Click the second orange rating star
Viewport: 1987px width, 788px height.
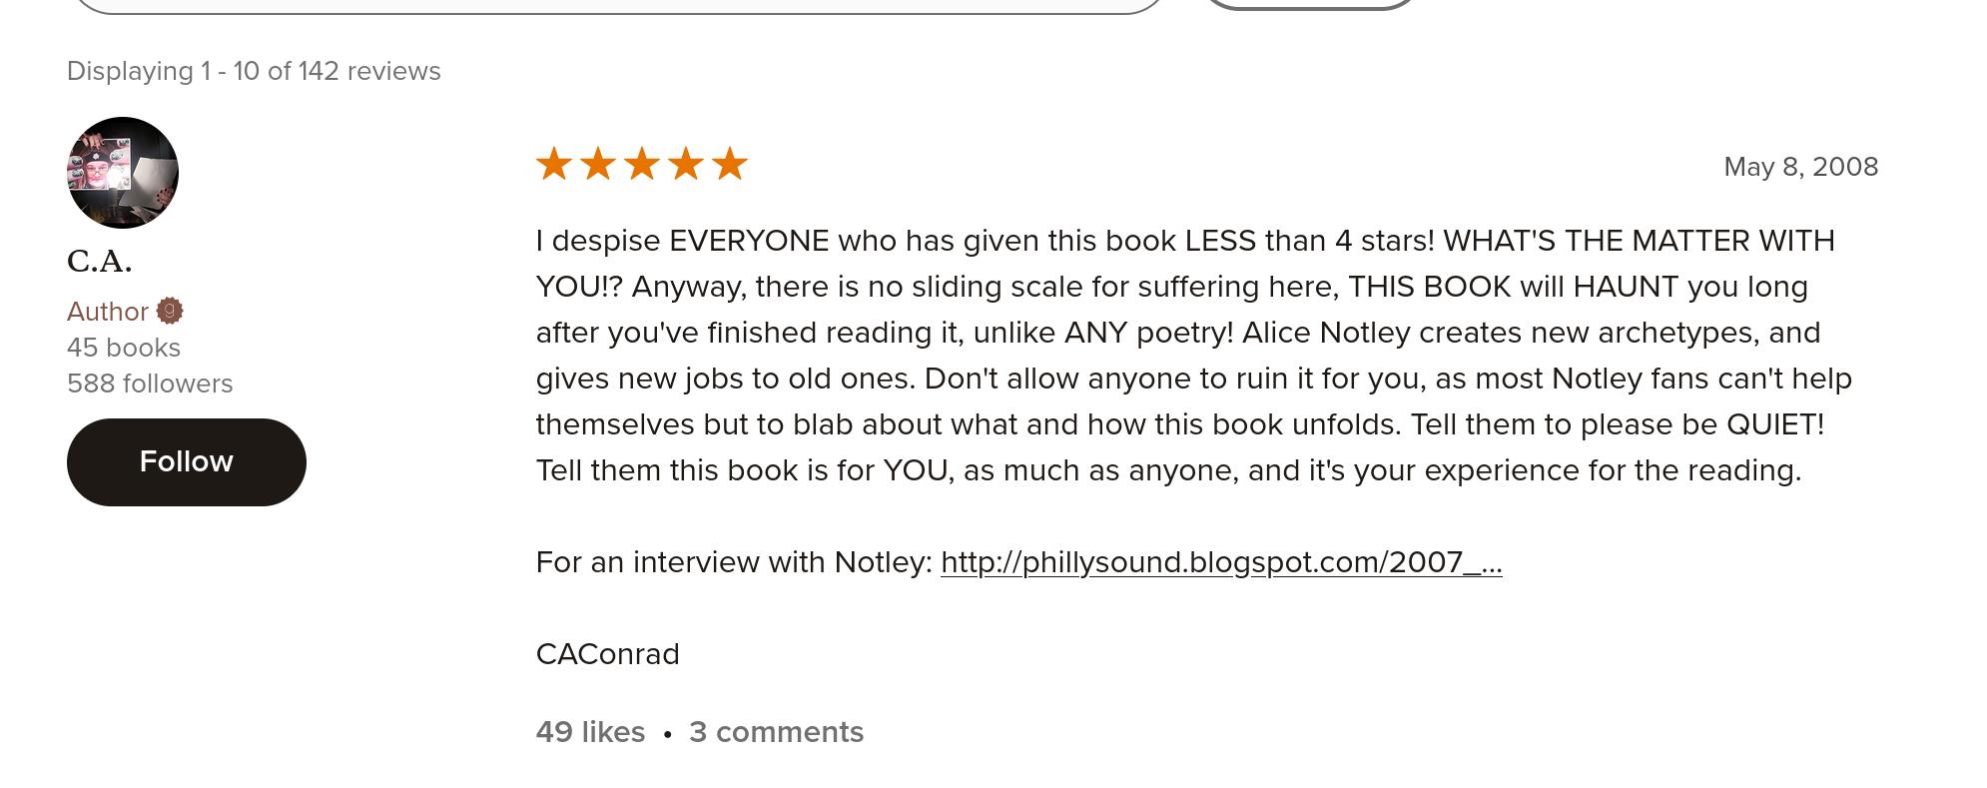[x=598, y=164]
